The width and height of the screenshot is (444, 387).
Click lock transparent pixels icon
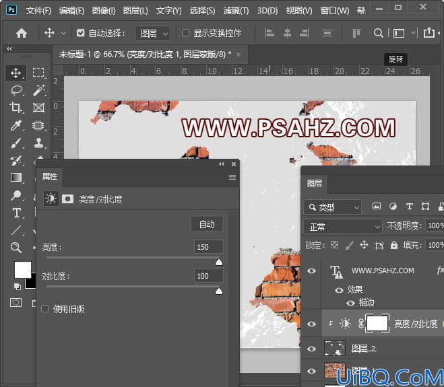(x=334, y=245)
